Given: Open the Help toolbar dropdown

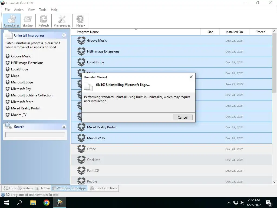Looking at the screenshot, I should (x=81, y=21).
